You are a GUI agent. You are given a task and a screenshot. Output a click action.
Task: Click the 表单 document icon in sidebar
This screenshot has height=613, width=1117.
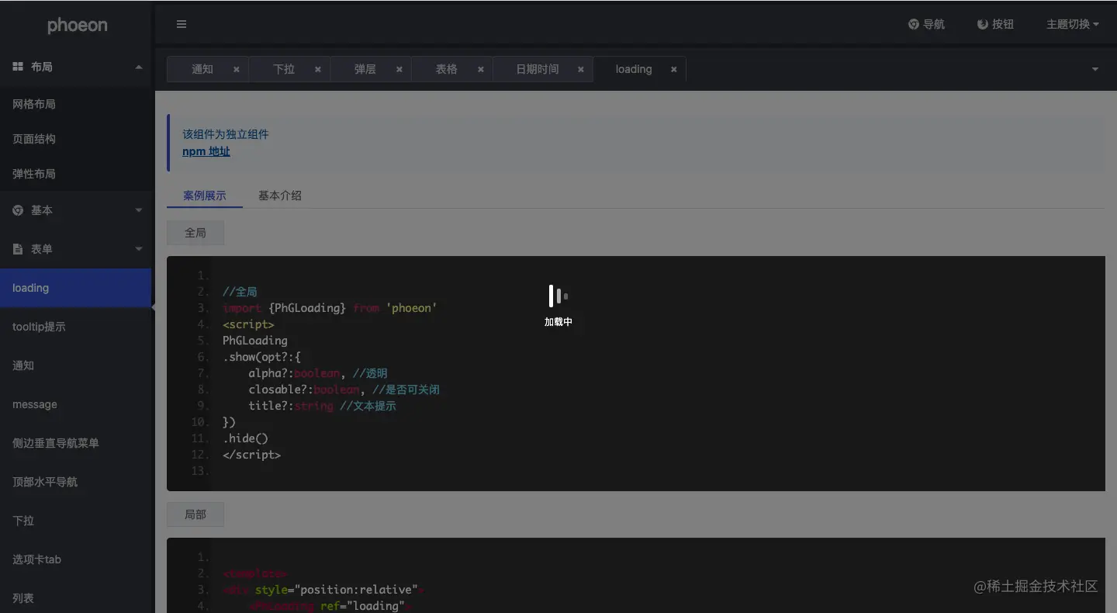pos(18,249)
